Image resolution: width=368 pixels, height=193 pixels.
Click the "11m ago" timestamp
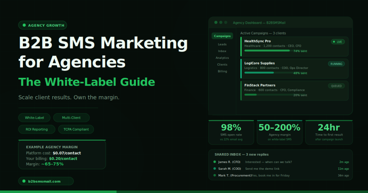point(343,169)
